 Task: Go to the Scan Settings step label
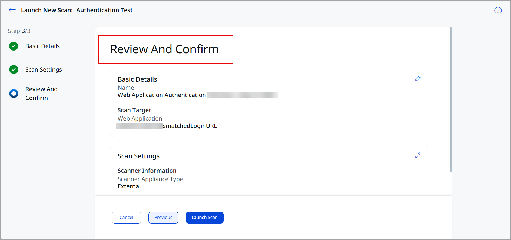(x=44, y=70)
